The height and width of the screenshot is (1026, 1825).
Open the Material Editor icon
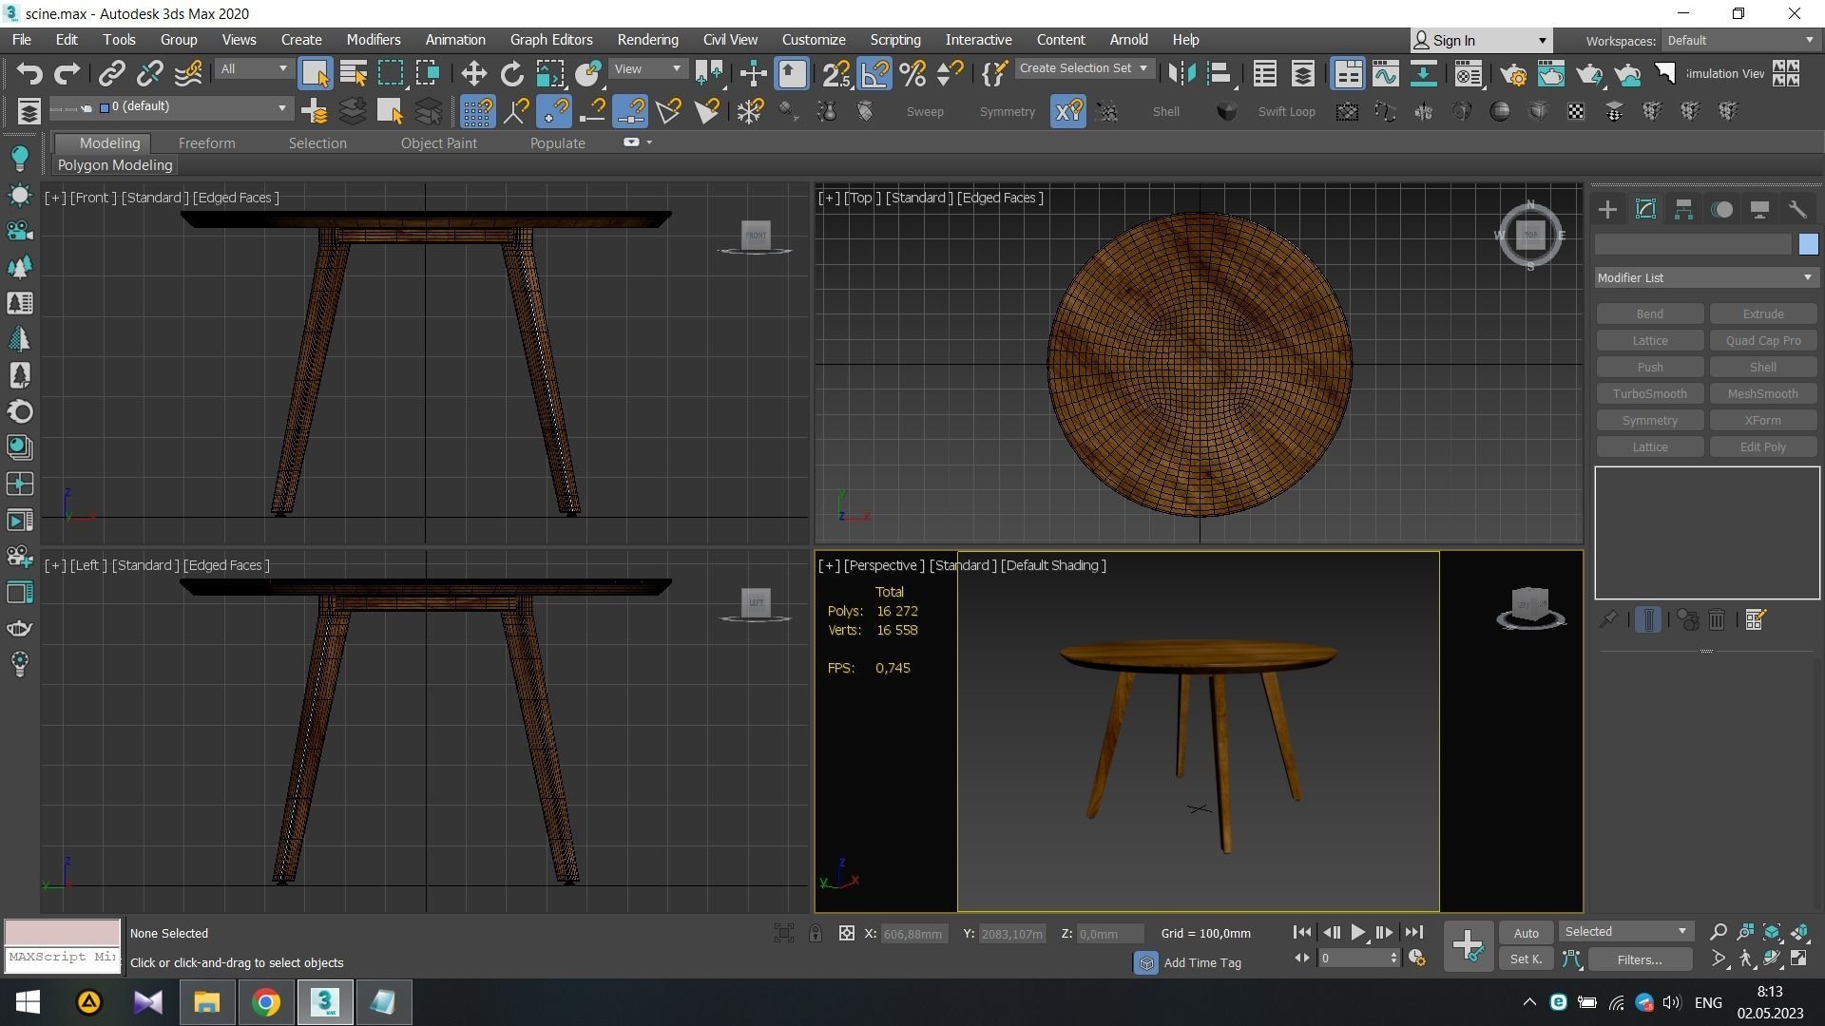[x=1469, y=73]
